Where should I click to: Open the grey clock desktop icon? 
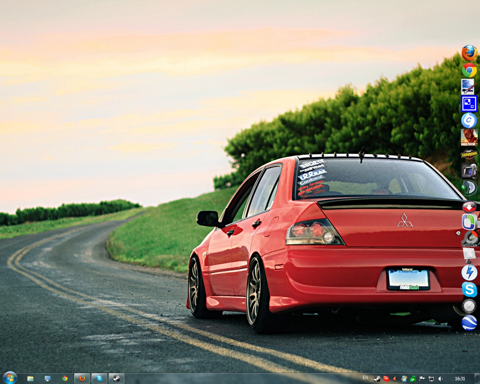(x=469, y=306)
